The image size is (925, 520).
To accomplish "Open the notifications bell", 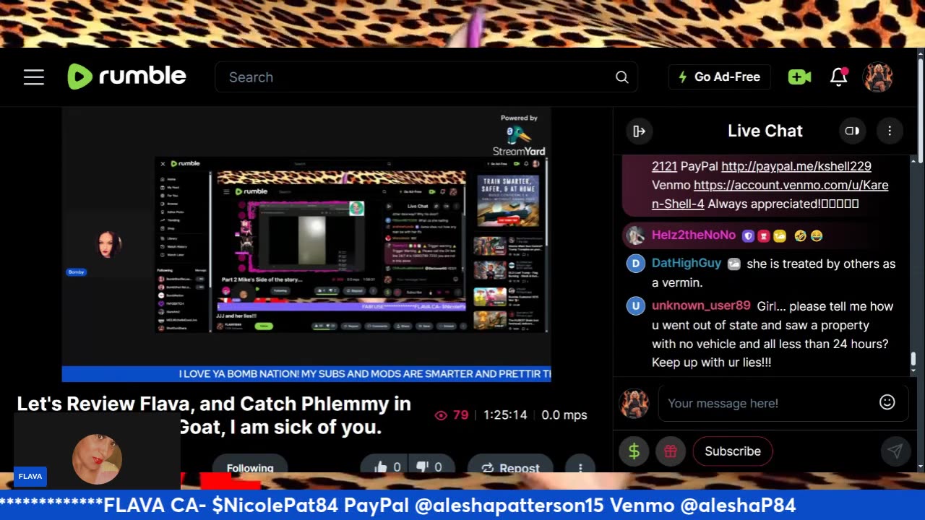I will coord(838,77).
